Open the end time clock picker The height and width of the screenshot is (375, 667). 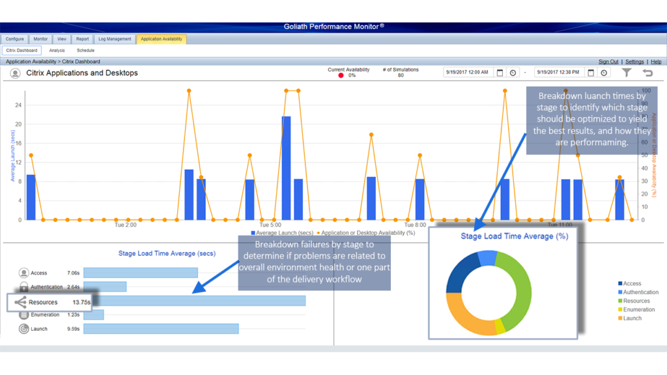tap(604, 73)
